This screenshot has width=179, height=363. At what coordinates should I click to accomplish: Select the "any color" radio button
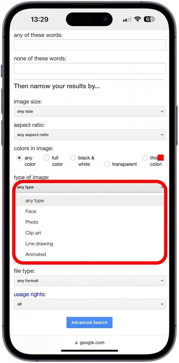[19, 158]
